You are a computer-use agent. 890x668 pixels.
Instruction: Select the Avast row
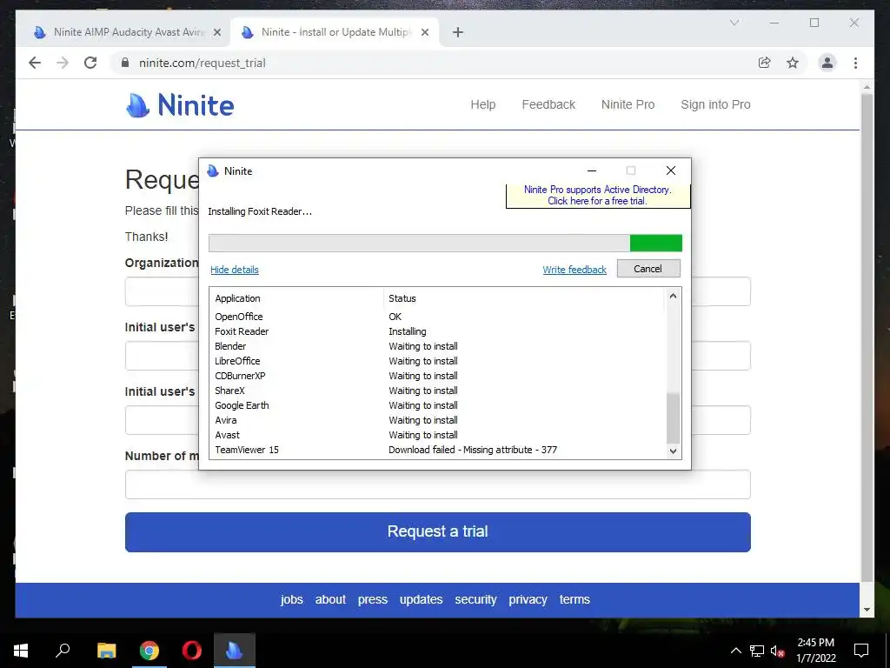coord(438,435)
